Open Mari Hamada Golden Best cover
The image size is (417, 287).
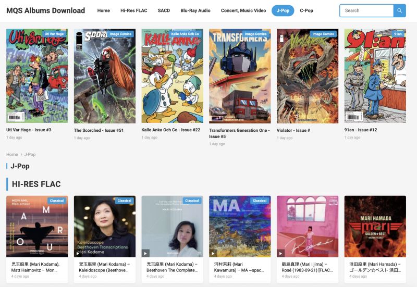coord(375,227)
